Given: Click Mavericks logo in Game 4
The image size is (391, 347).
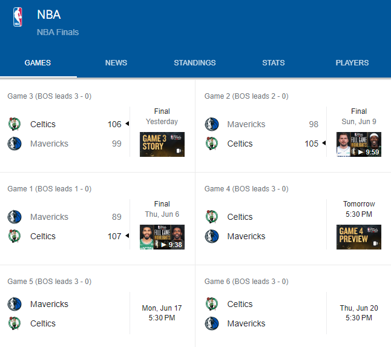Looking at the screenshot, I should click(x=212, y=236).
